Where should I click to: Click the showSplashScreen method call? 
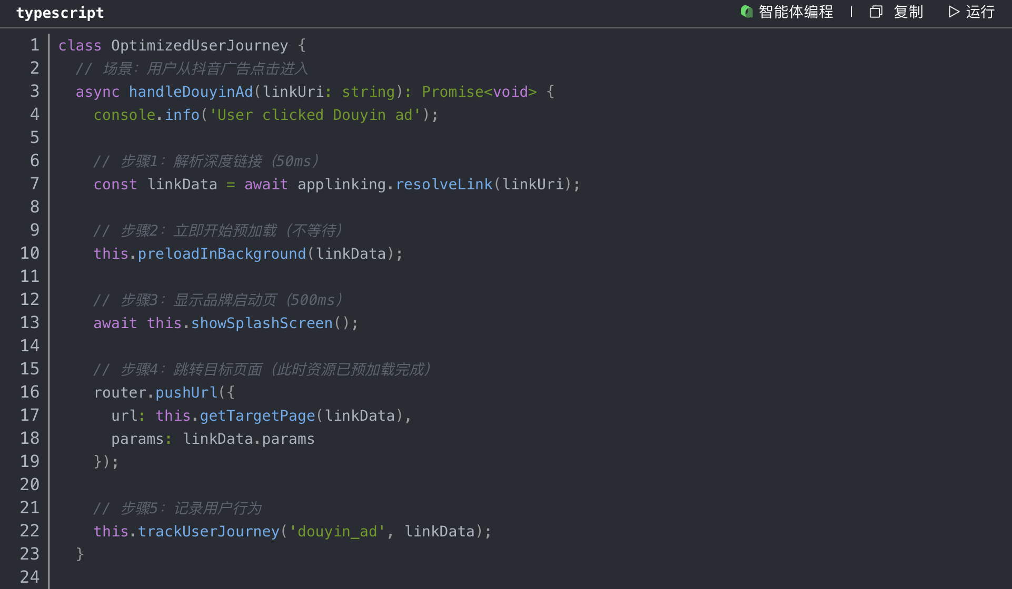[262, 323]
